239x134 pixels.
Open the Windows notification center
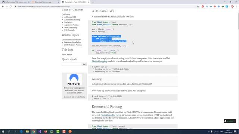pyautogui.click(x=235, y=131)
